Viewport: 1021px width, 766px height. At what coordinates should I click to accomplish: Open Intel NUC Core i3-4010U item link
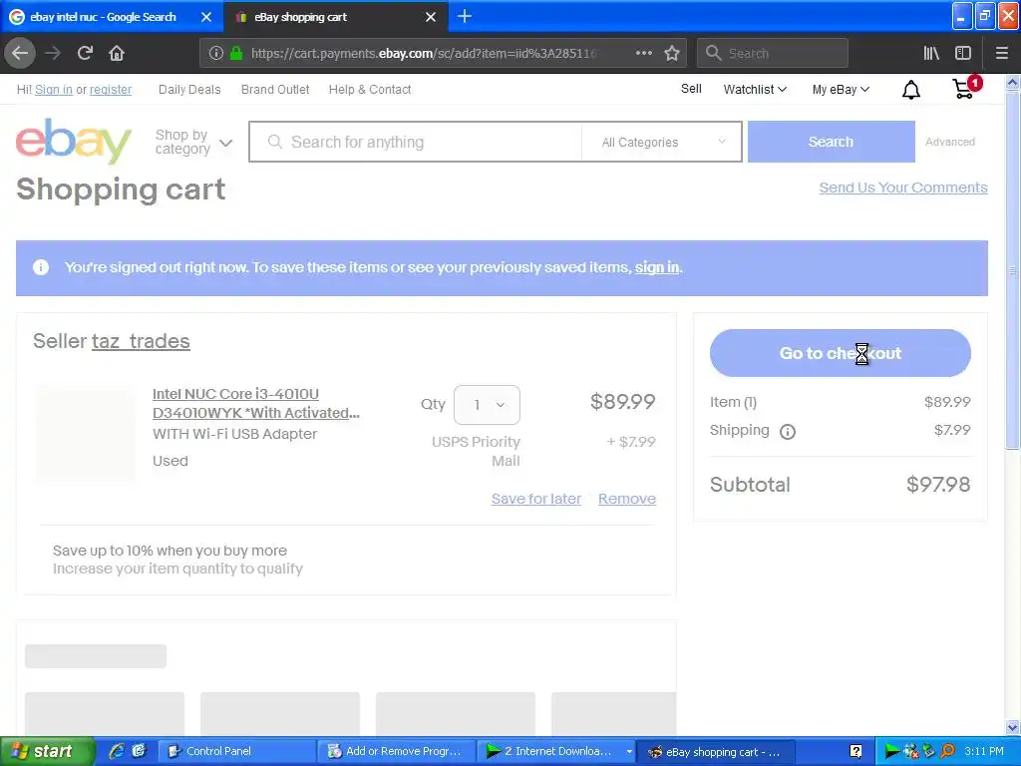pos(256,403)
